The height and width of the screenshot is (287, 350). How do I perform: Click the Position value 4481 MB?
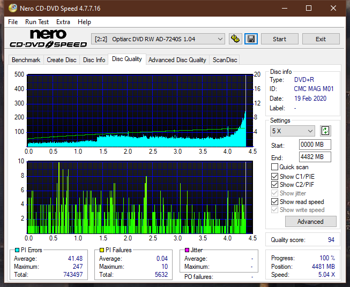point(323,267)
